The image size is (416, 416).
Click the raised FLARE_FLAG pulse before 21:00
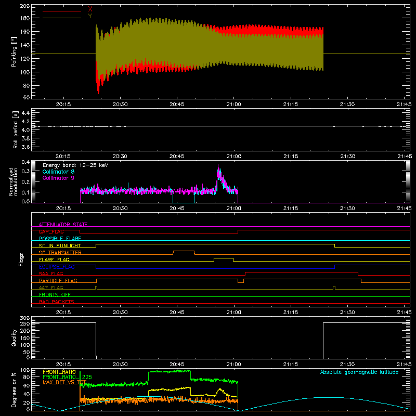pyautogui.click(x=224, y=258)
